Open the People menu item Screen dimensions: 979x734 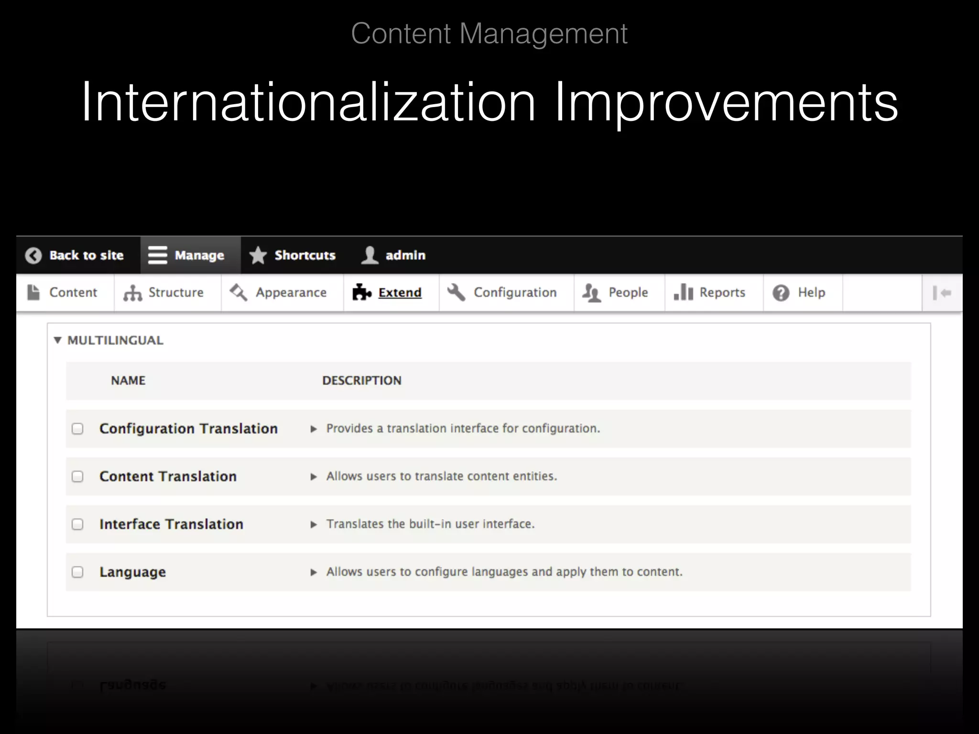pos(620,292)
